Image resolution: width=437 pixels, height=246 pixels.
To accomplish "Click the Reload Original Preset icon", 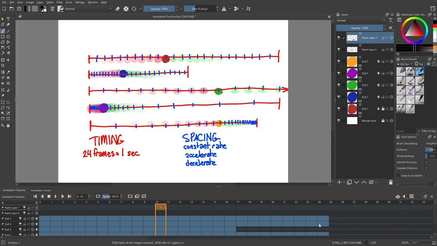I will pyautogui.click(x=134, y=9).
